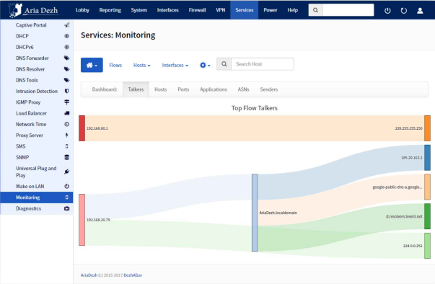This screenshot has height=284, width=435.
Task: Click the Load Balancer truck icon
Action: (66, 113)
